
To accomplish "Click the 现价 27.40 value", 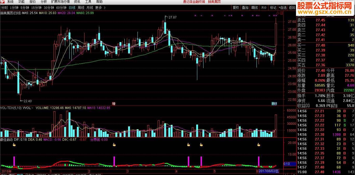I will coord(320,70).
